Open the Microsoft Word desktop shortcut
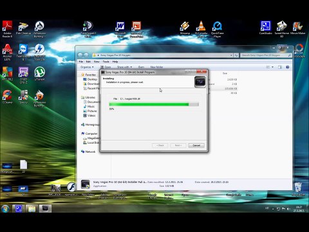 [120, 30]
